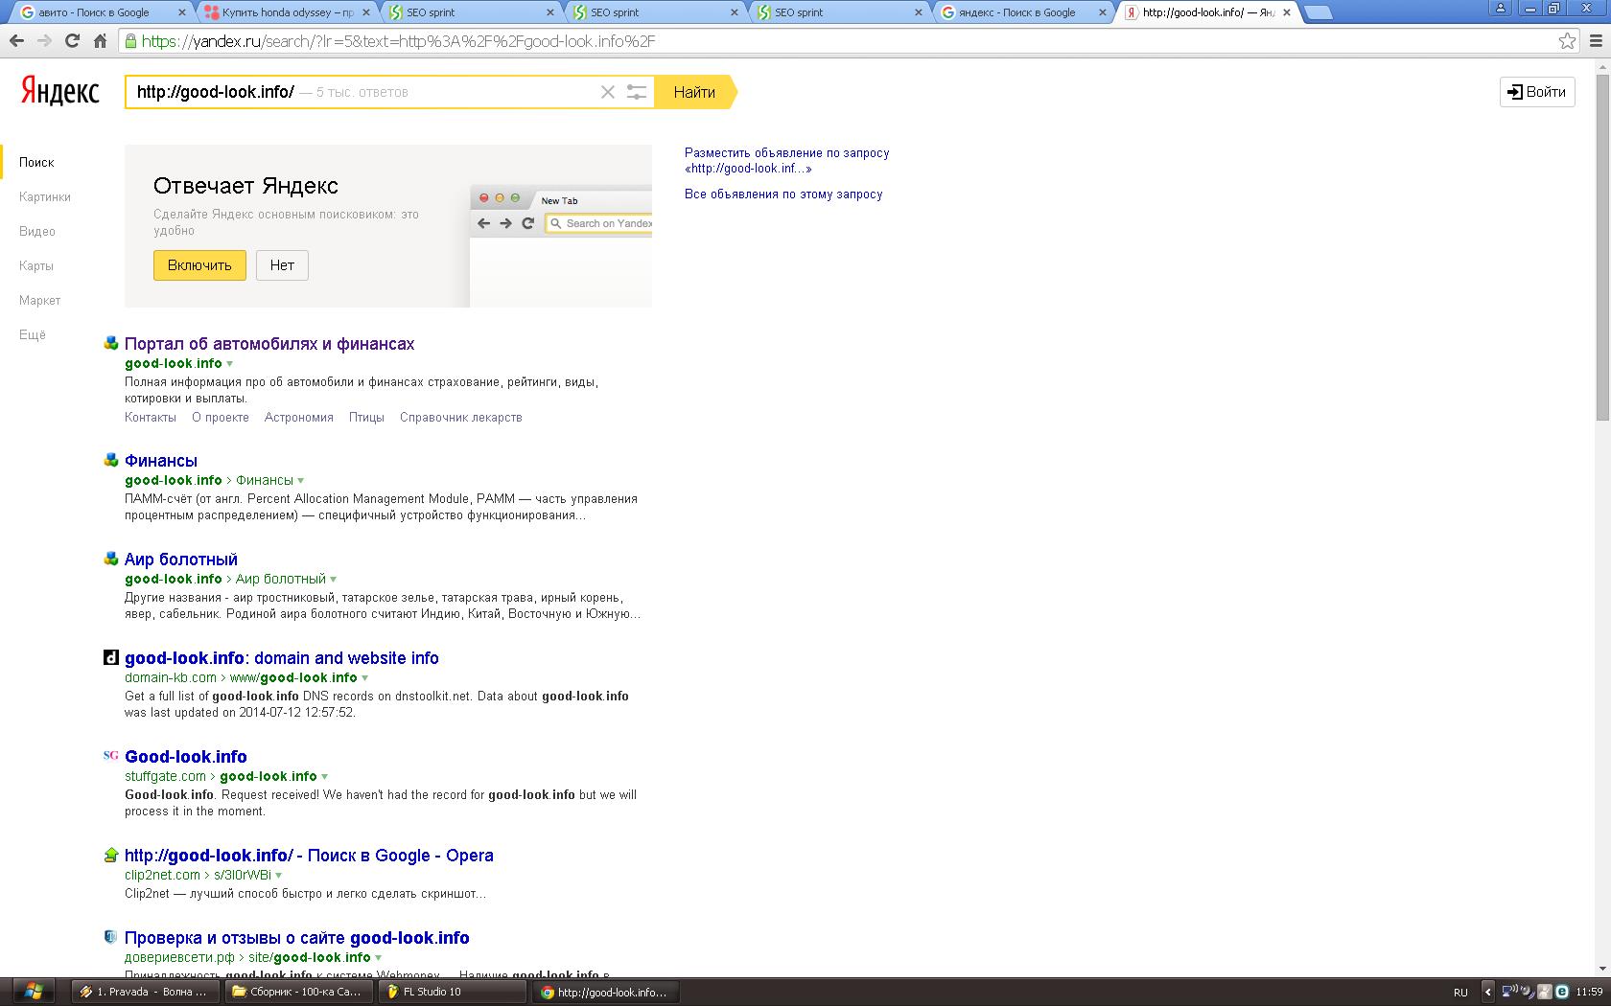Click the yellow Найти search button
Image resolution: width=1611 pixels, height=1006 pixels.
tap(695, 92)
